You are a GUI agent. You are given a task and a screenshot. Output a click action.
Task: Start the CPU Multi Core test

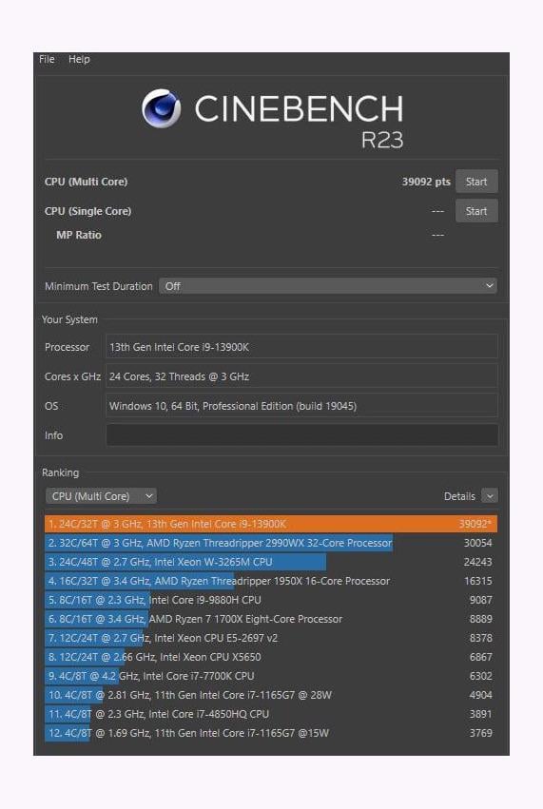[x=476, y=182]
